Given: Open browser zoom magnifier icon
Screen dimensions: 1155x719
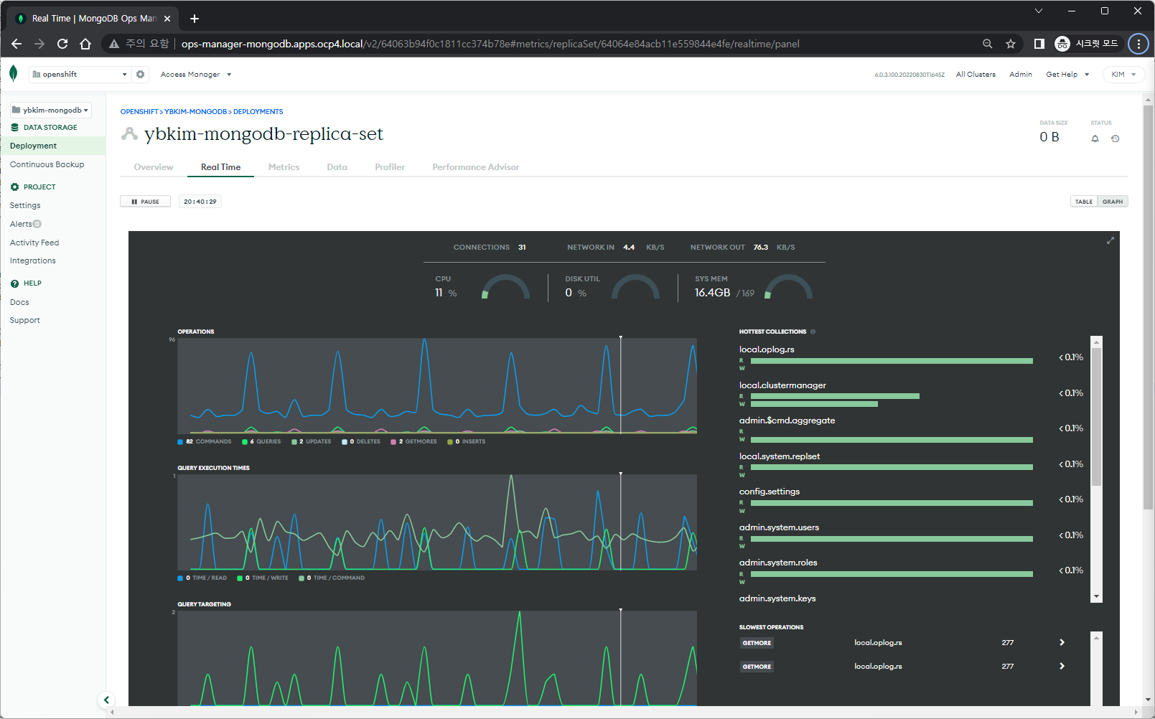Looking at the screenshot, I should click(x=988, y=44).
